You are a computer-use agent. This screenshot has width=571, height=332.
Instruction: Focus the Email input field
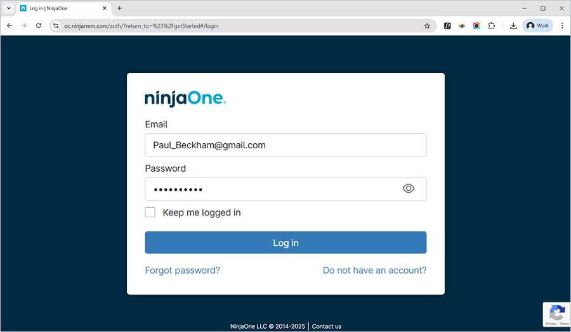(285, 145)
